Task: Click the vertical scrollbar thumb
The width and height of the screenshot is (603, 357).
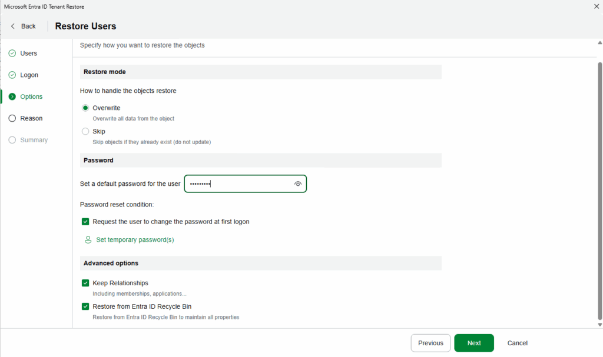Action: tap(600, 191)
